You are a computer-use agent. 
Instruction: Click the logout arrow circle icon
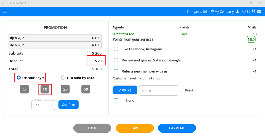[x=259, y=11]
